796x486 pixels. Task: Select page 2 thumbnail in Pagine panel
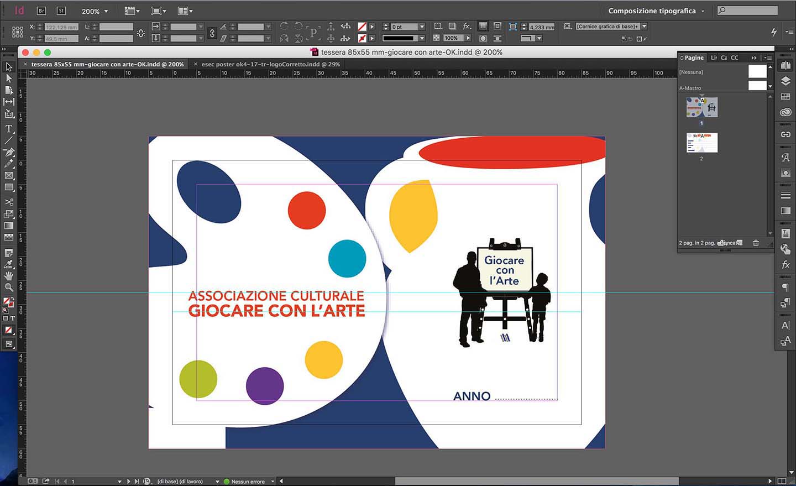701,143
